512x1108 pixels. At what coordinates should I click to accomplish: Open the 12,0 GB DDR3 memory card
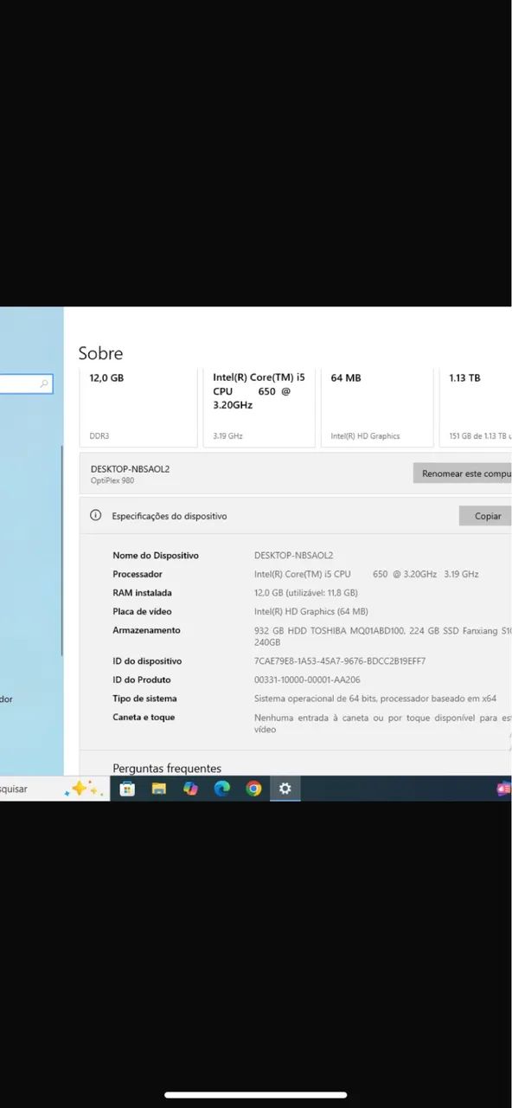point(138,407)
